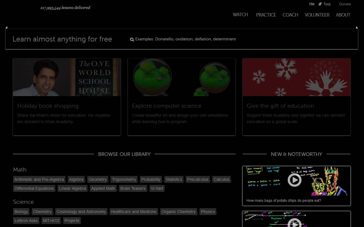Open the ABOUT menu
Viewport: 364px width, 227px height.
point(343,15)
